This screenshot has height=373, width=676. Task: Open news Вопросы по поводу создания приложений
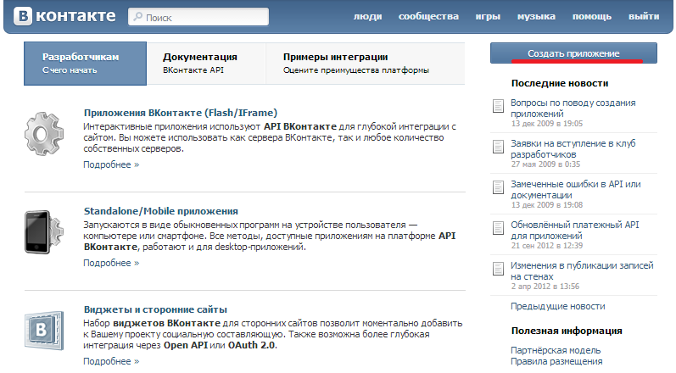(x=573, y=109)
